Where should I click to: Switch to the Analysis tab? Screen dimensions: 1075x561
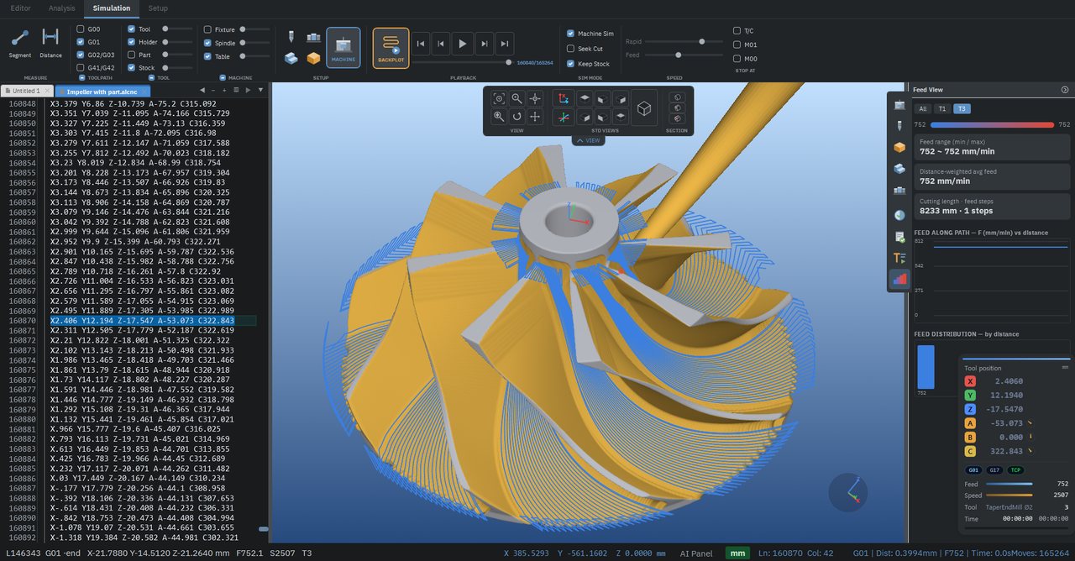(61, 8)
